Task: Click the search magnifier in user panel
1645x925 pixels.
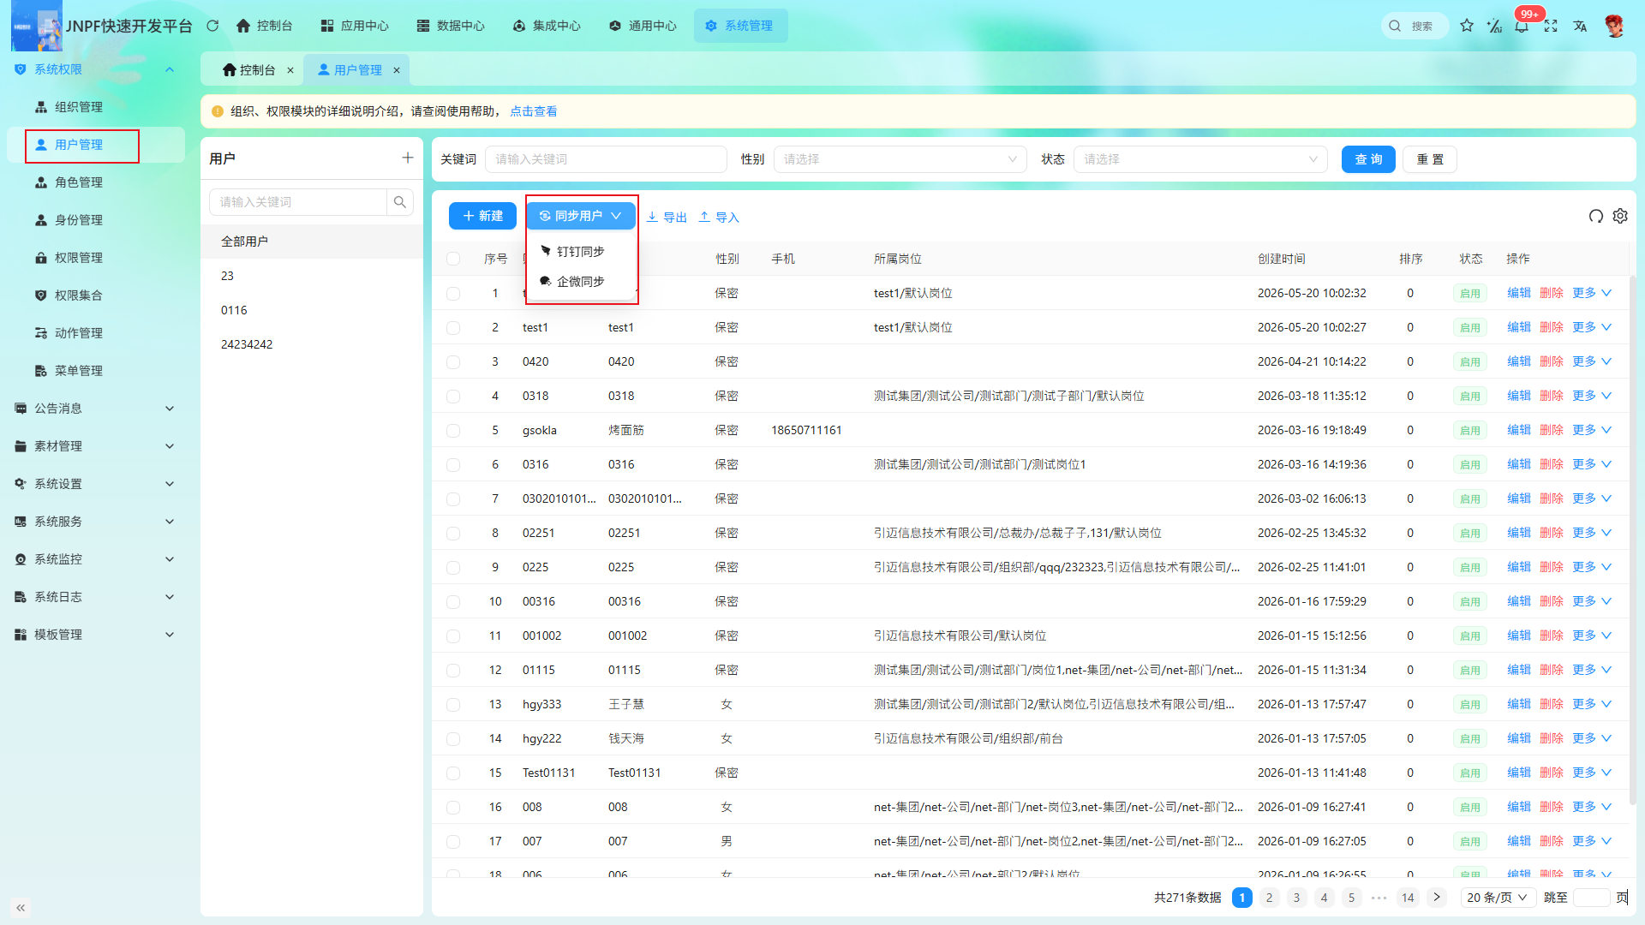Action: [400, 202]
